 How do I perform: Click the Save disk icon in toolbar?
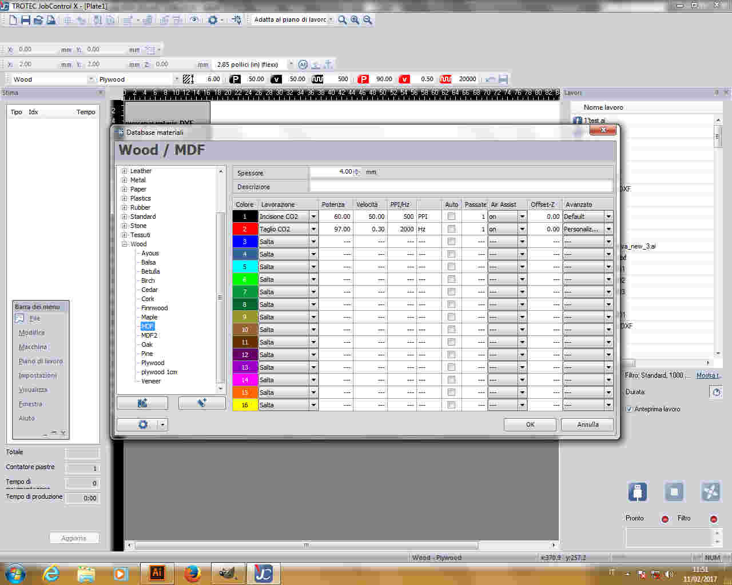point(26,20)
